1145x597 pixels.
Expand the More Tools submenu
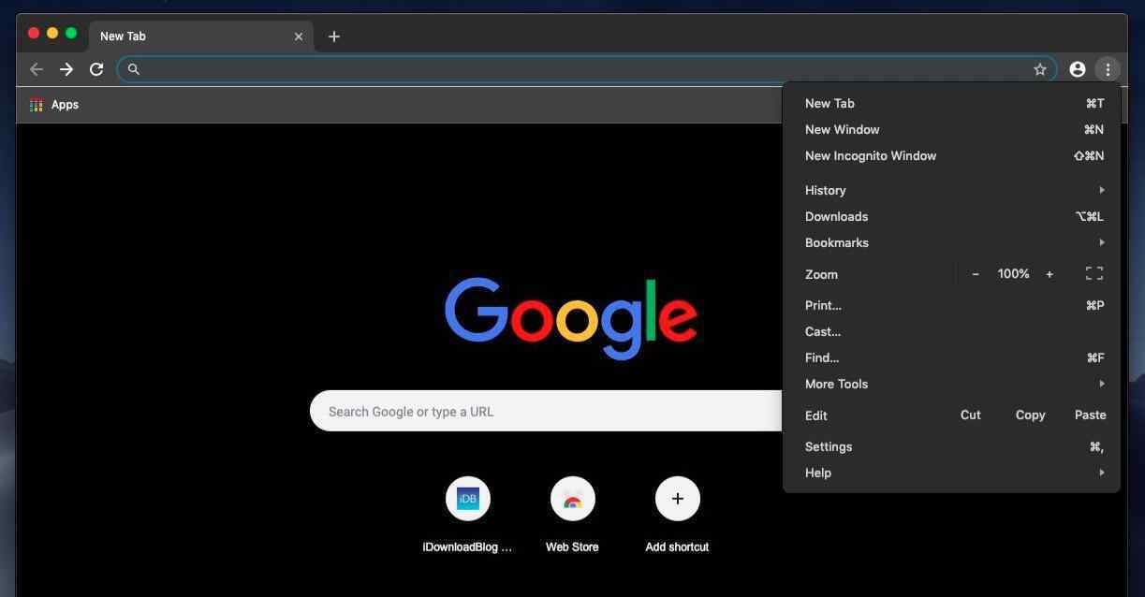point(951,384)
